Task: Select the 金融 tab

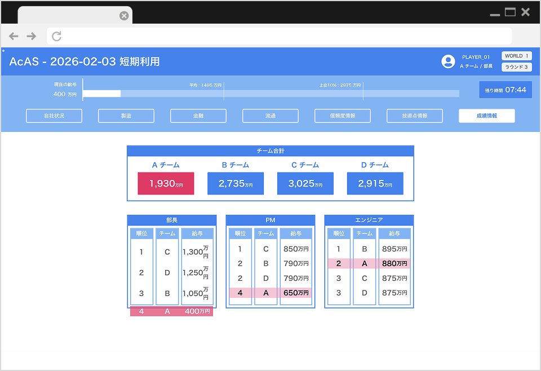Action: [x=198, y=116]
